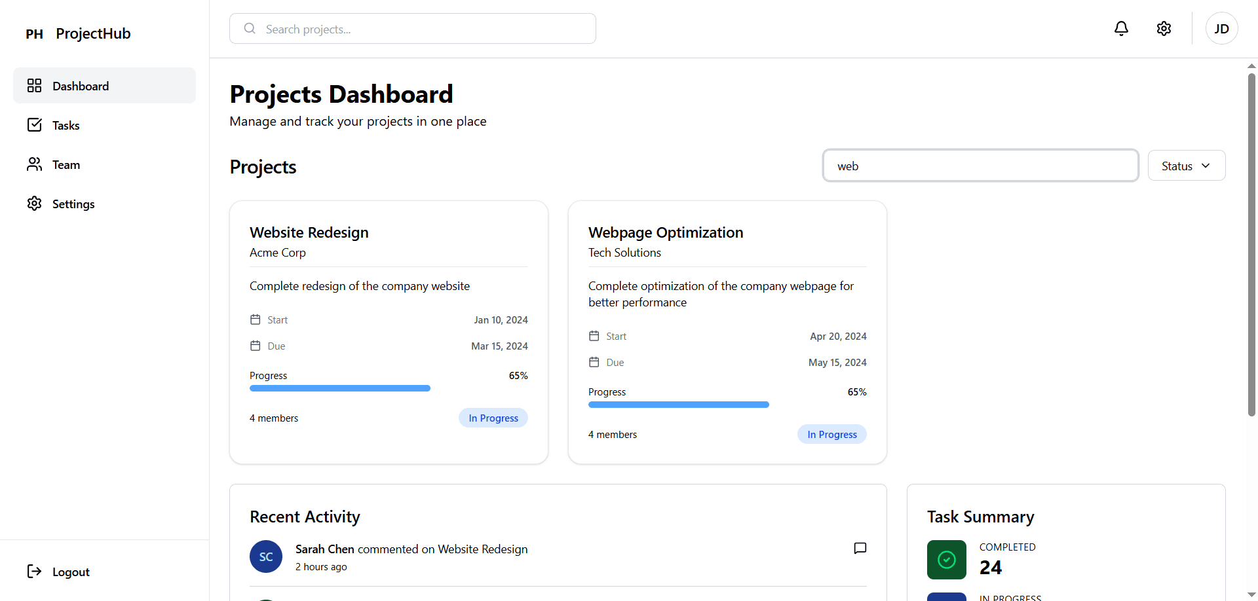Open the Team sidebar item
This screenshot has width=1258, height=601.
[104, 164]
